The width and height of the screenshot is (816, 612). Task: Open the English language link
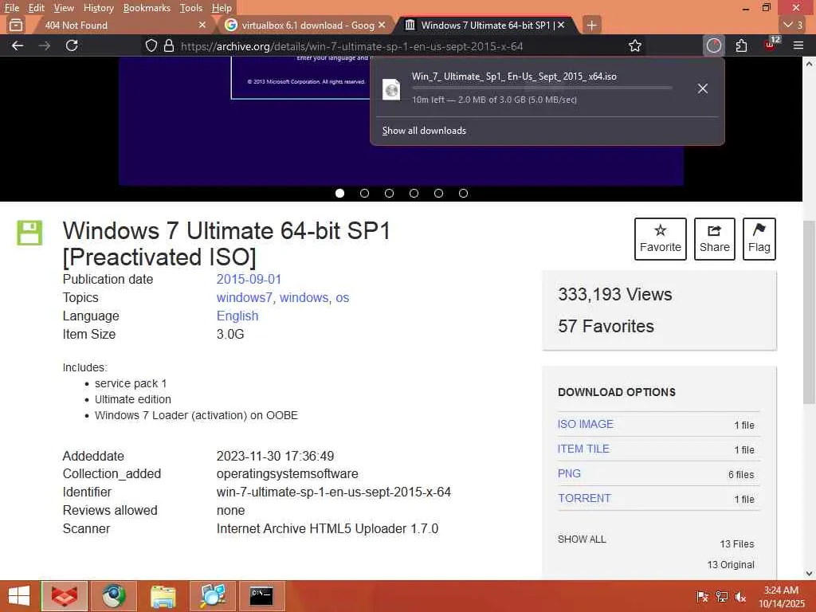tap(237, 316)
